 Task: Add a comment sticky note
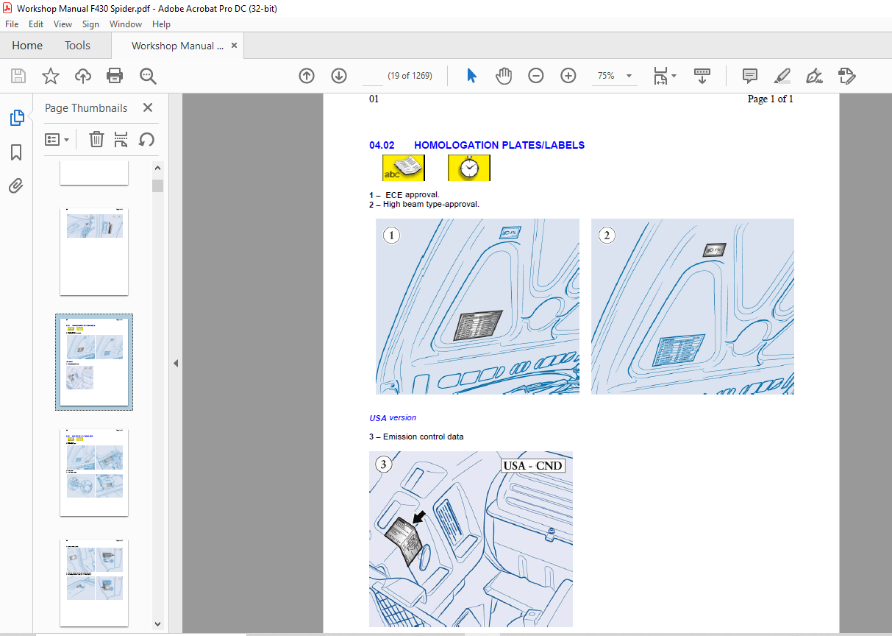coord(750,76)
